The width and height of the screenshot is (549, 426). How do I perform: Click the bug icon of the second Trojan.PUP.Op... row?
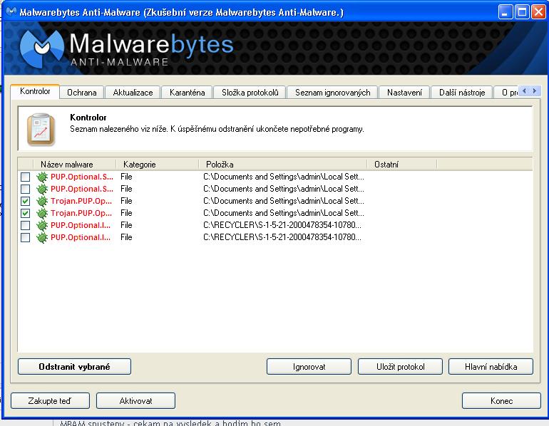tap(42, 213)
